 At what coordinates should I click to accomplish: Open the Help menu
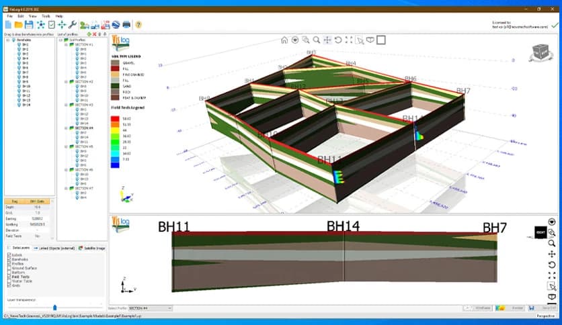point(59,16)
